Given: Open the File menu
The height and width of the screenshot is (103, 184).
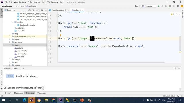Looking at the screenshot, I should [6, 2].
